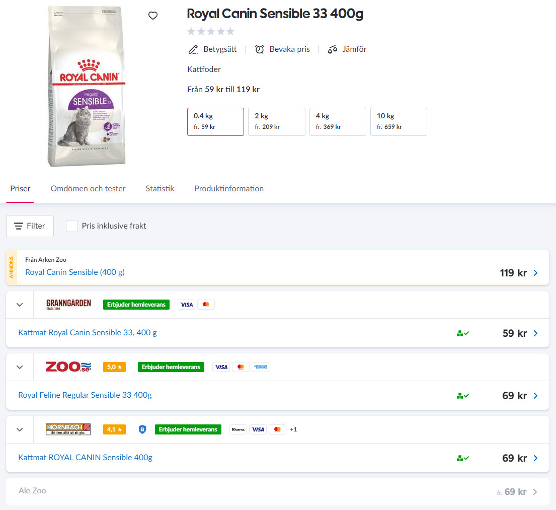Viewport: 556px width, 510px height.
Task: Rate product with the fifth star
Action: 230,32
